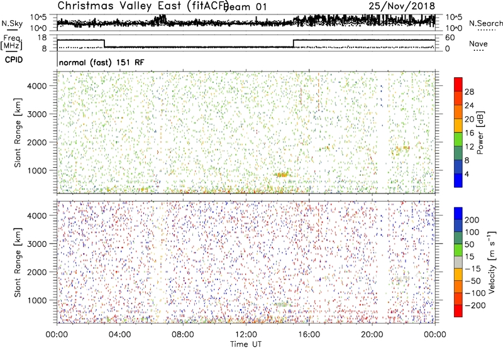503x348 pixels.
Task: Click the '08:00' time axis label
Action: click(x=183, y=335)
